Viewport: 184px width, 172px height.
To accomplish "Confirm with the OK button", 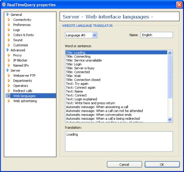I will tap(162, 164).
